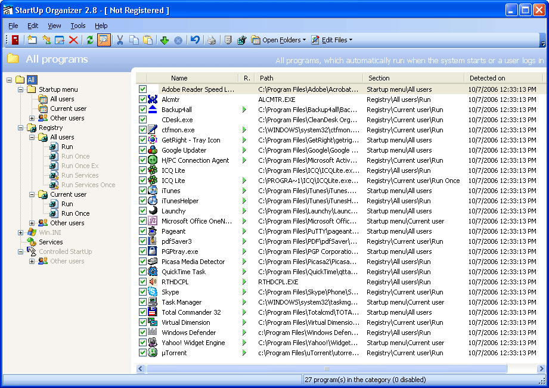Screen dimensions: 549x388
Task: Click the red X delete icon
Action: point(73,40)
